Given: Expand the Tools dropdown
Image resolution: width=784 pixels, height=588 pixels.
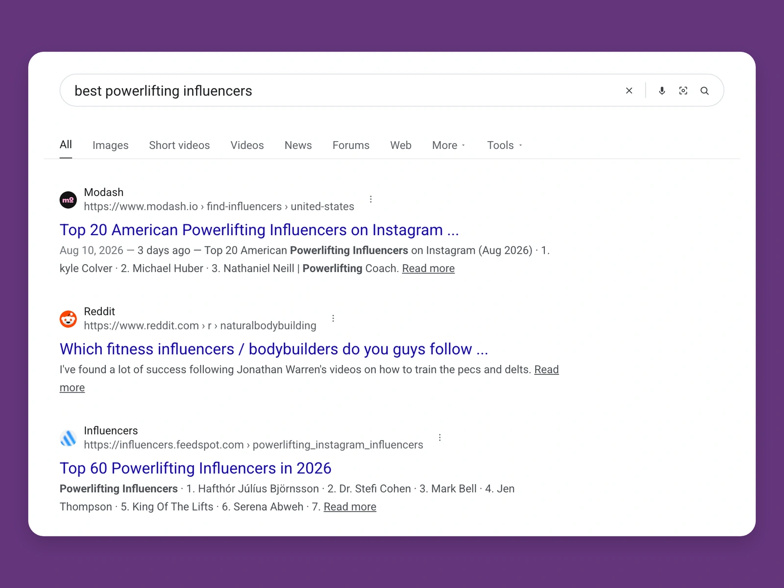Looking at the screenshot, I should pos(505,146).
